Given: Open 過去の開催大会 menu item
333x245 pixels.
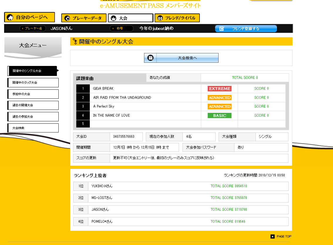Looking at the screenshot, I should click(x=33, y=105).
